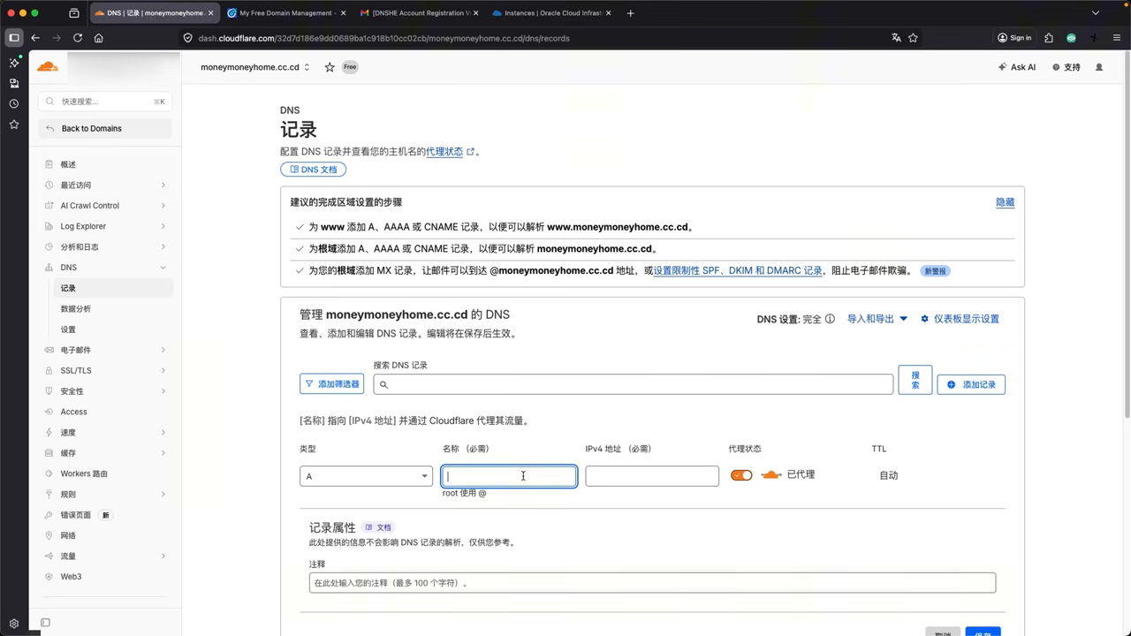Expand the 分析和日志 sidebar section
1131x636 pixels.
click(106, 246)
